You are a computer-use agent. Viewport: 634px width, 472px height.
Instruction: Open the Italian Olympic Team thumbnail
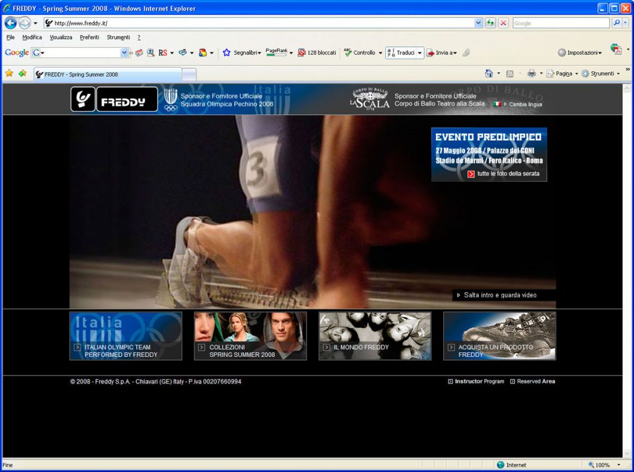(126, 336)
